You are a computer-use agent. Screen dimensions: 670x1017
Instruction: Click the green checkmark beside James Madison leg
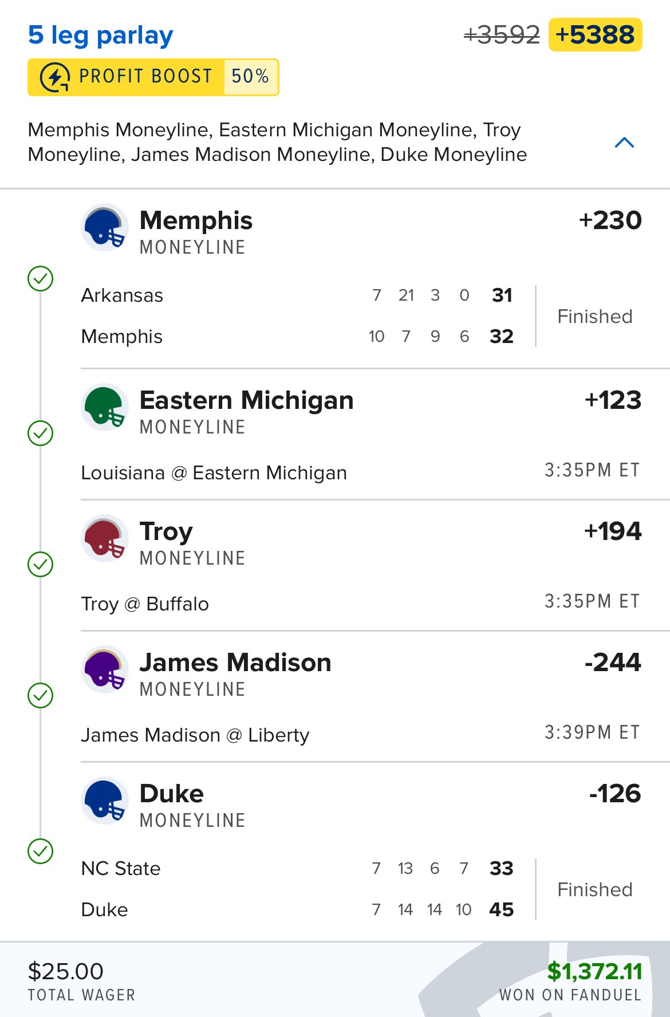click(41, 695)
